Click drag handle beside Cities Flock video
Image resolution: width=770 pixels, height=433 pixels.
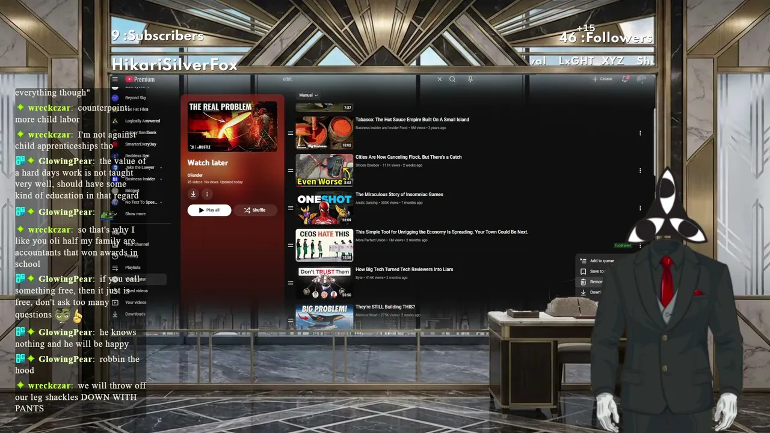click(290, 170)
